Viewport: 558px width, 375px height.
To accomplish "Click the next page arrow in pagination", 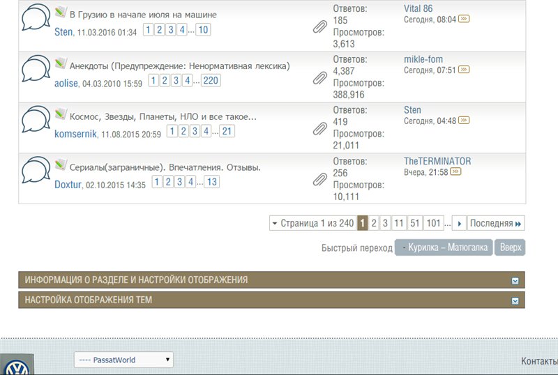I will pos(459,224).
